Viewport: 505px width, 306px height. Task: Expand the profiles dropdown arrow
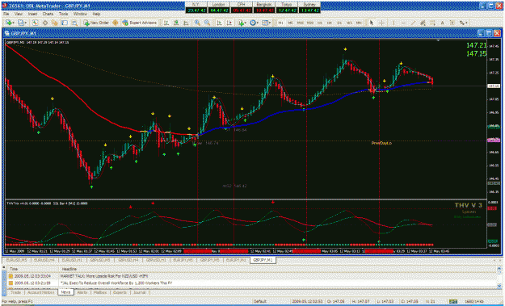coord(25,23)
